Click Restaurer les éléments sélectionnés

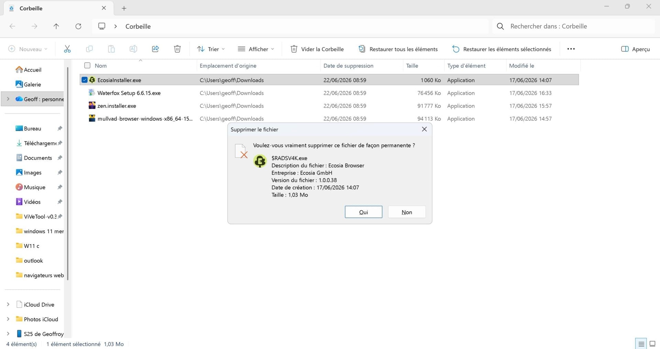click(x=502, y=49)
